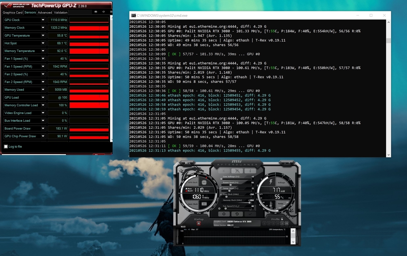The height and width of the screenshot is (256, 407).
Task: Open the Memory Temperature sensor dropdown
Action: [x=43, y=51]
